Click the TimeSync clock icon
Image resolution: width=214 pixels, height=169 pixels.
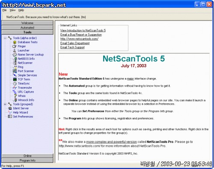15,84
